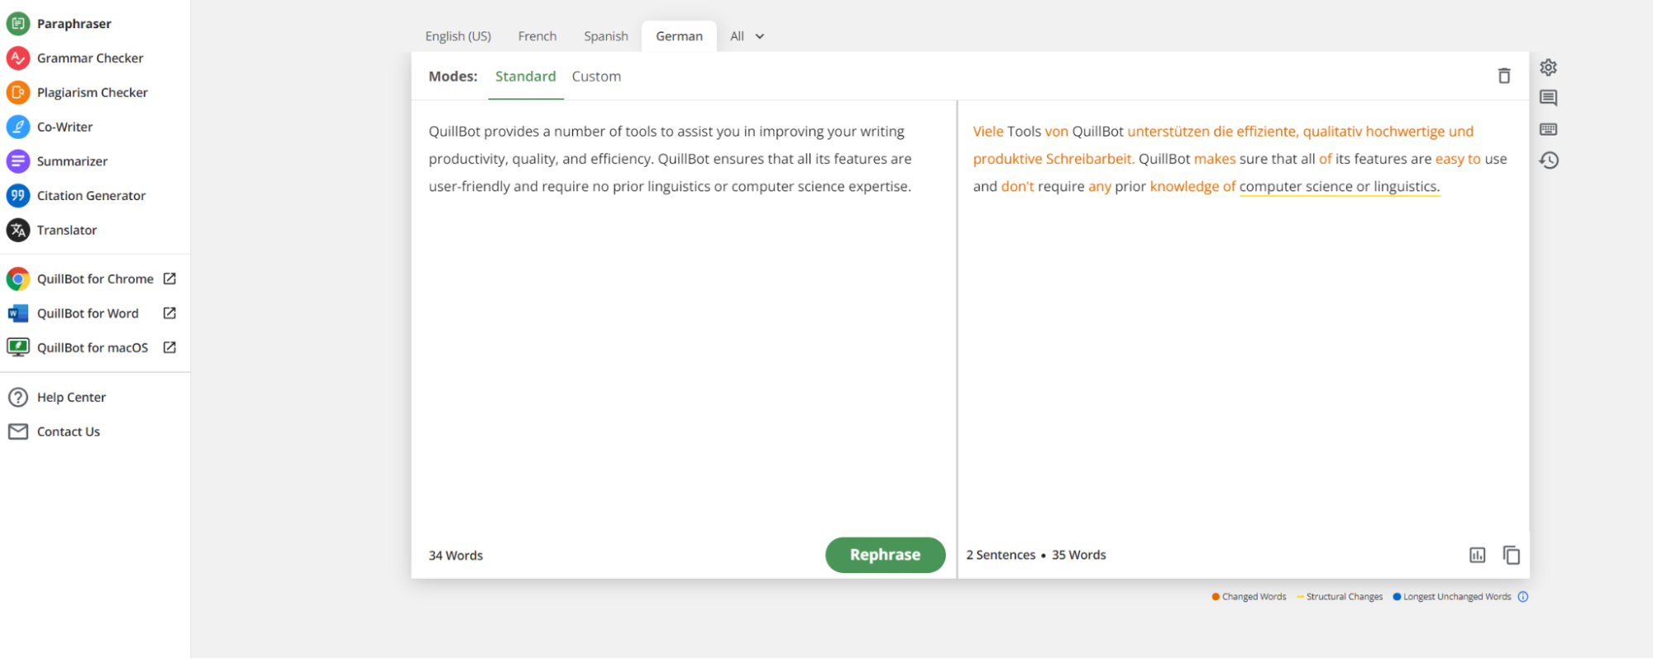Click the orange word 'Viele' in output

tap(988, 131)
